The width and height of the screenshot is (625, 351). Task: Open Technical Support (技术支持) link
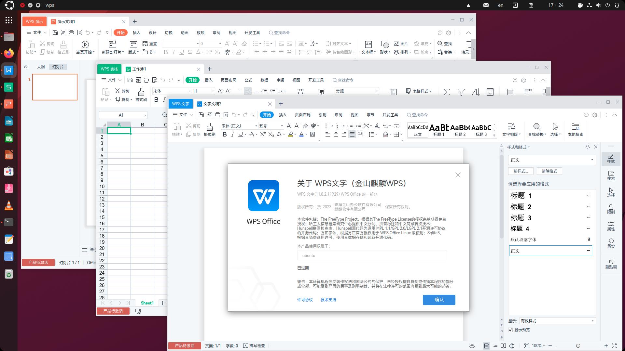(x=328, y=300)
